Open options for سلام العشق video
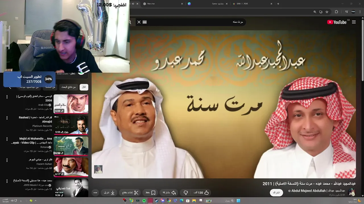The width and height of the screenshot is (364, 204). (7, 97)
